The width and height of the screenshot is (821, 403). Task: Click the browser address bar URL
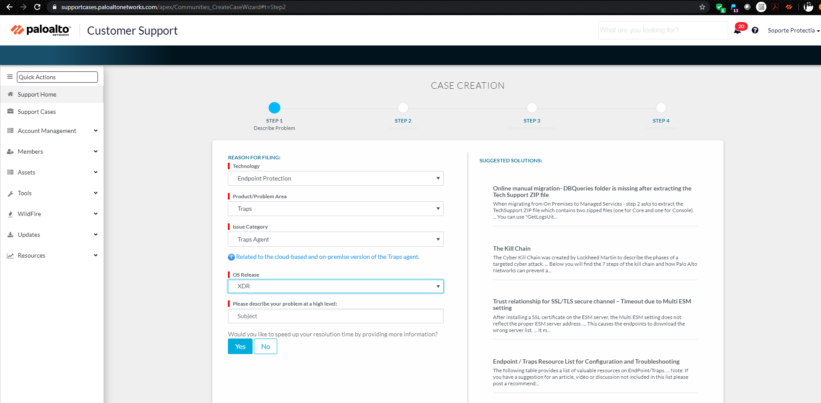tap(173, 7)
